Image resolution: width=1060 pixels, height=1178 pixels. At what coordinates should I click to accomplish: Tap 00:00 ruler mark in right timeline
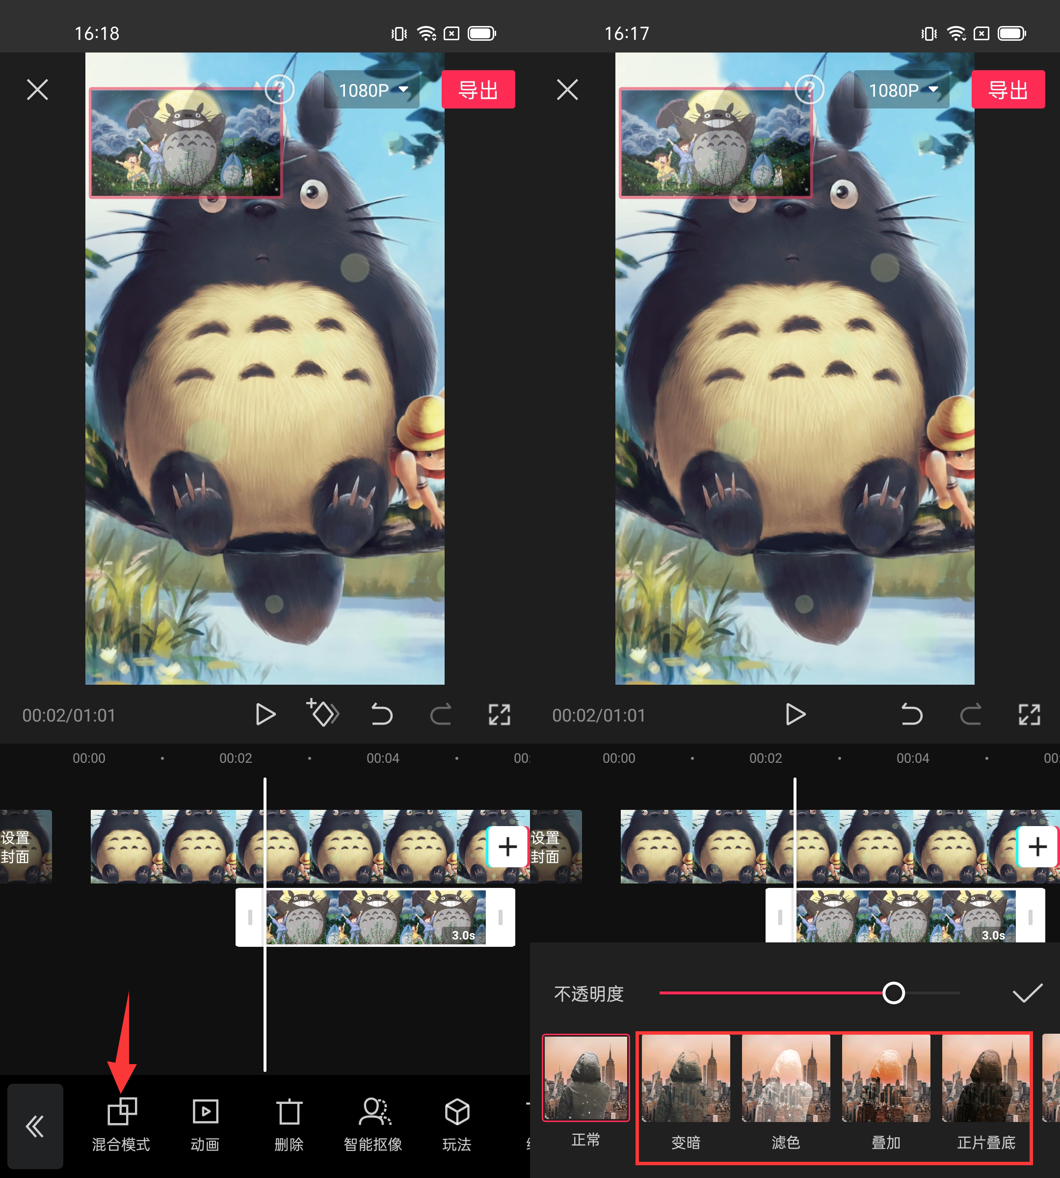(x=619, y=758)
